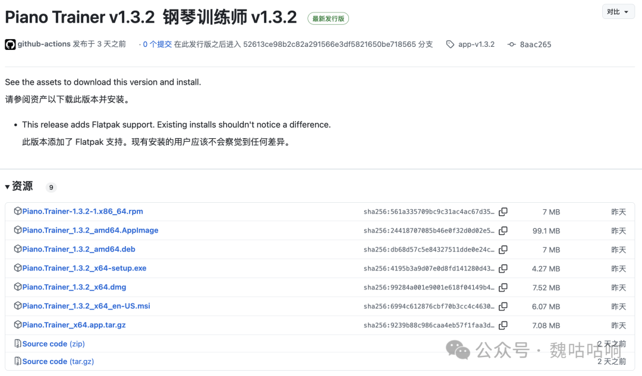Click the 99.1 MB file size
Screen dimensions: 642x376
(x=546, y=231)
